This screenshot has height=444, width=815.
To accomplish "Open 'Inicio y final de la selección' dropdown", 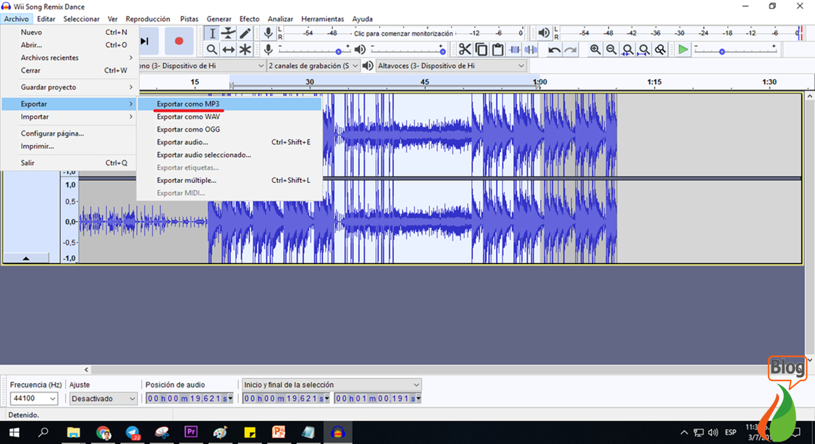I will tap(332, 385).
